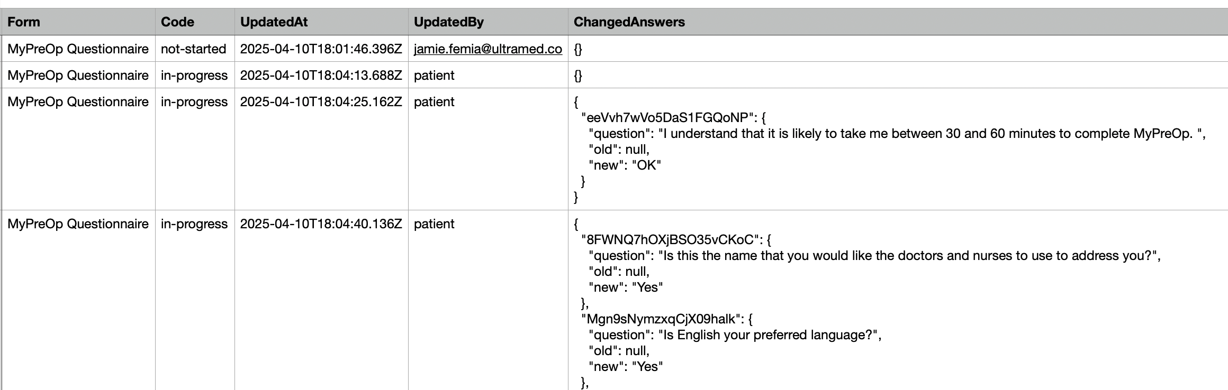Click the patient cell at 18:04:13

click(434, 75)
